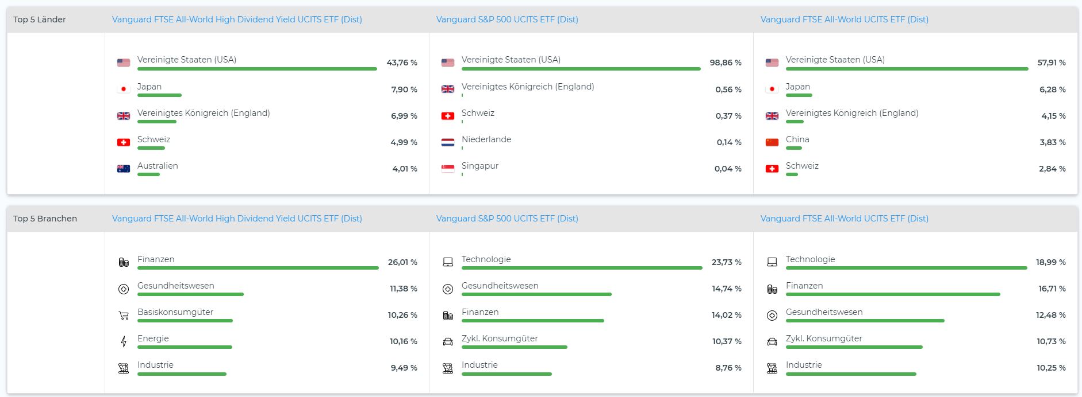The height and width of the screenshot is (397, 1082).
Task: Click Swiss flag in S&P 500 column
Action: 448,116
